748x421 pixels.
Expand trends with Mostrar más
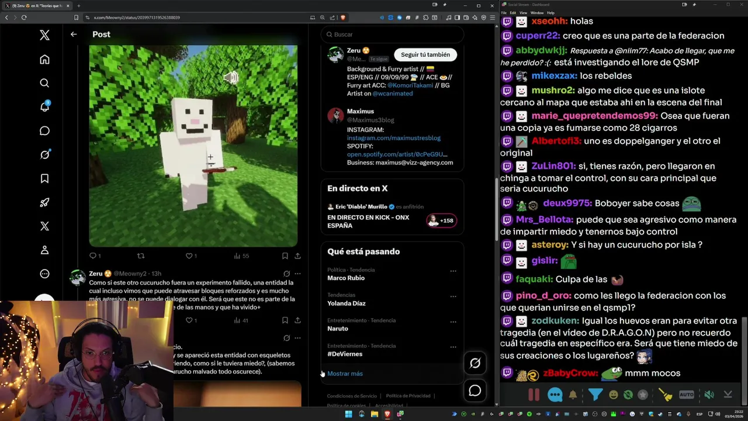point(345,374)
